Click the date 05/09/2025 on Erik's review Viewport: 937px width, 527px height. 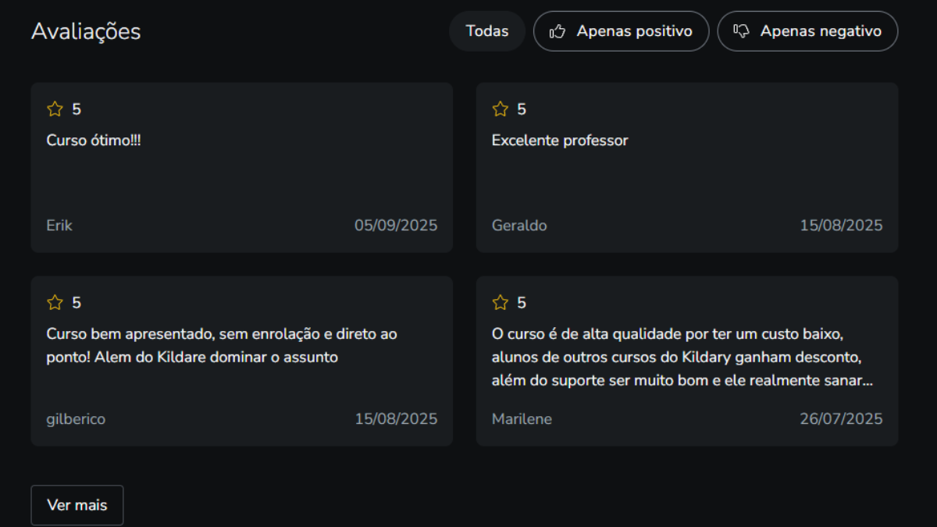pos(396,226)
